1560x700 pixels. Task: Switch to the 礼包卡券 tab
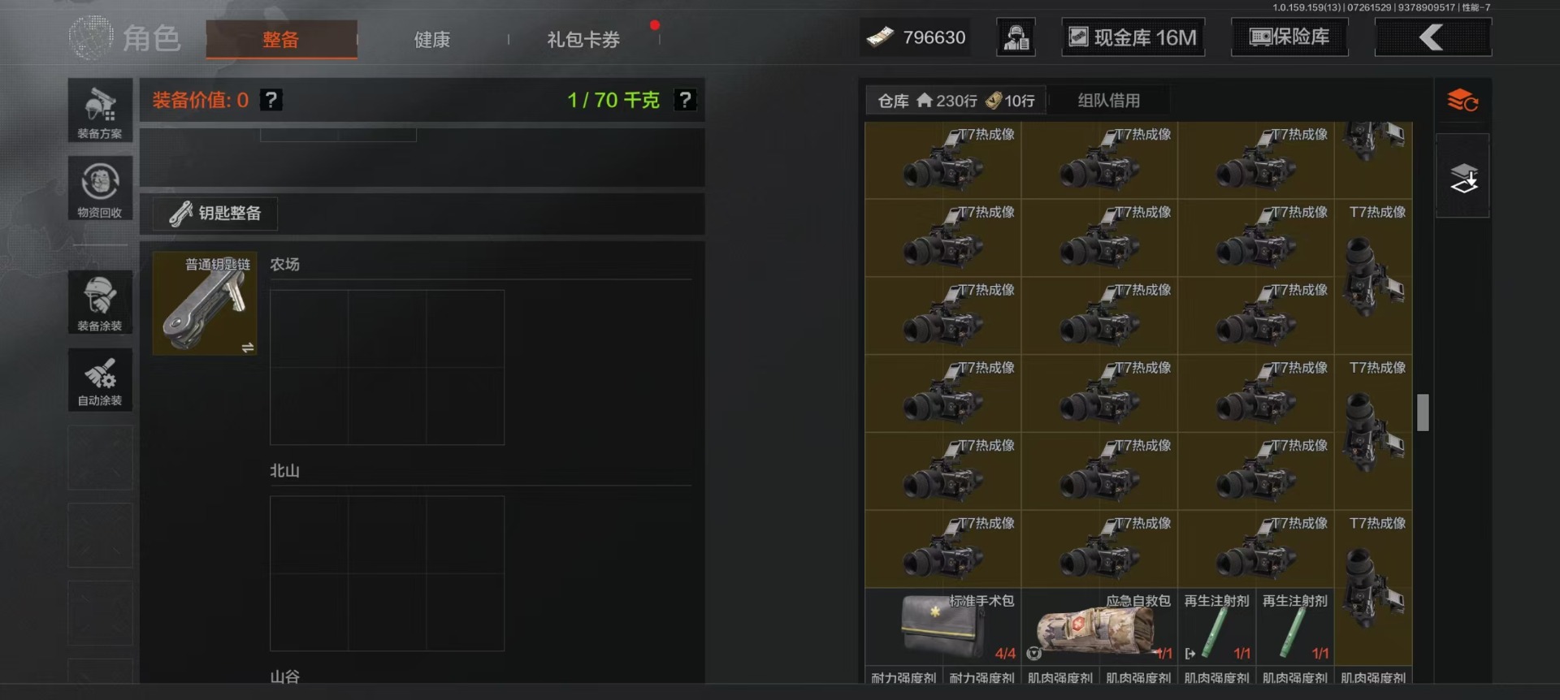[x=583, y=39]
